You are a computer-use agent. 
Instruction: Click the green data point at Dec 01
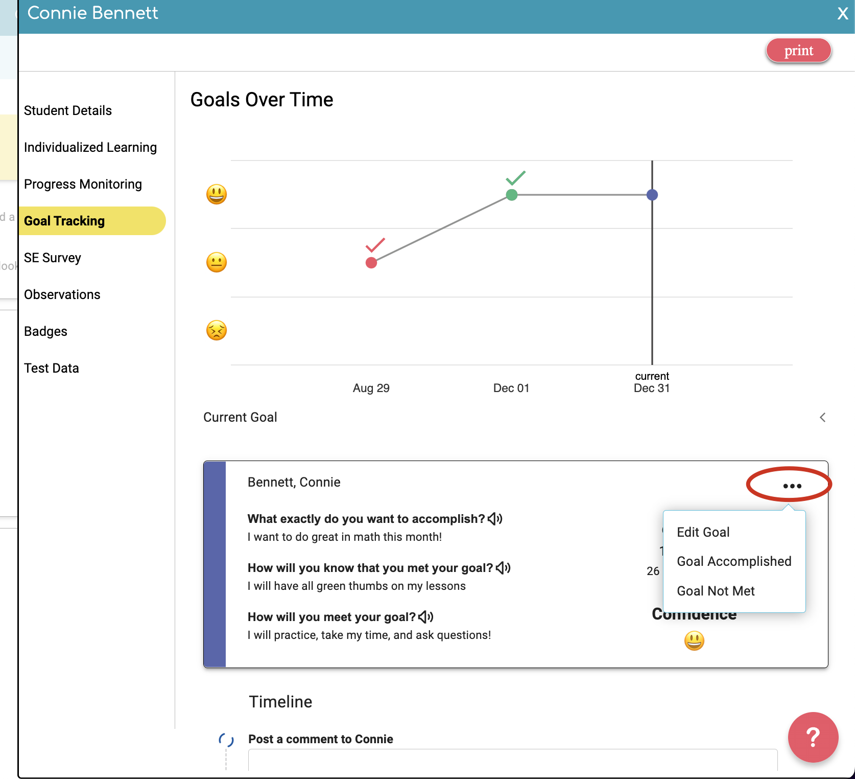(511, 194)
